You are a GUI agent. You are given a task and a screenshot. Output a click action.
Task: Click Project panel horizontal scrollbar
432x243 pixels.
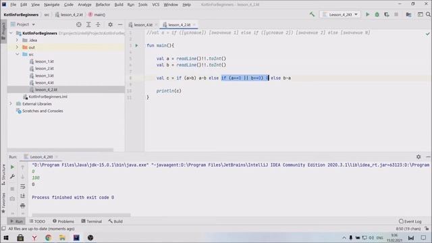(60, 150)
